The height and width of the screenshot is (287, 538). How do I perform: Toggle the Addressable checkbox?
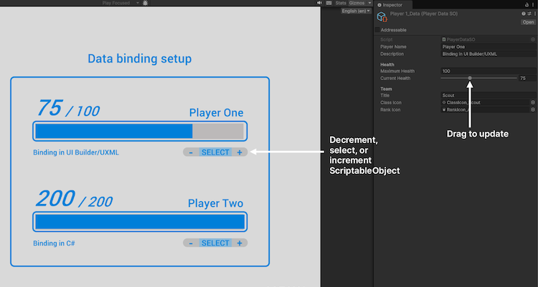(377, 31)
